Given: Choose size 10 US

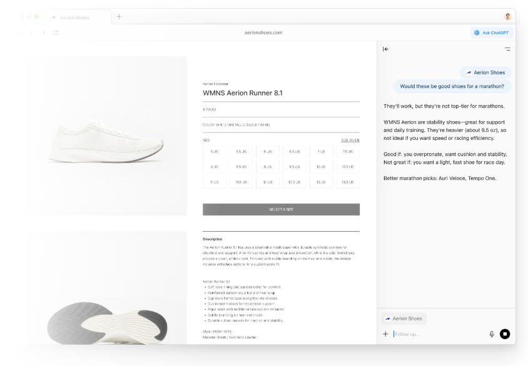Looking at the screenshot, I should [322, 167].
